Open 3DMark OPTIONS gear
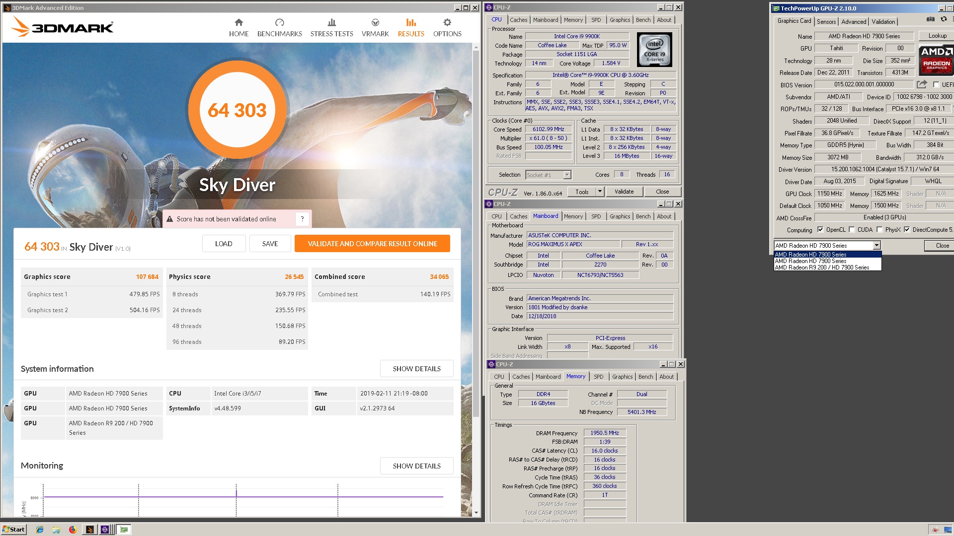 coord(447,28)
